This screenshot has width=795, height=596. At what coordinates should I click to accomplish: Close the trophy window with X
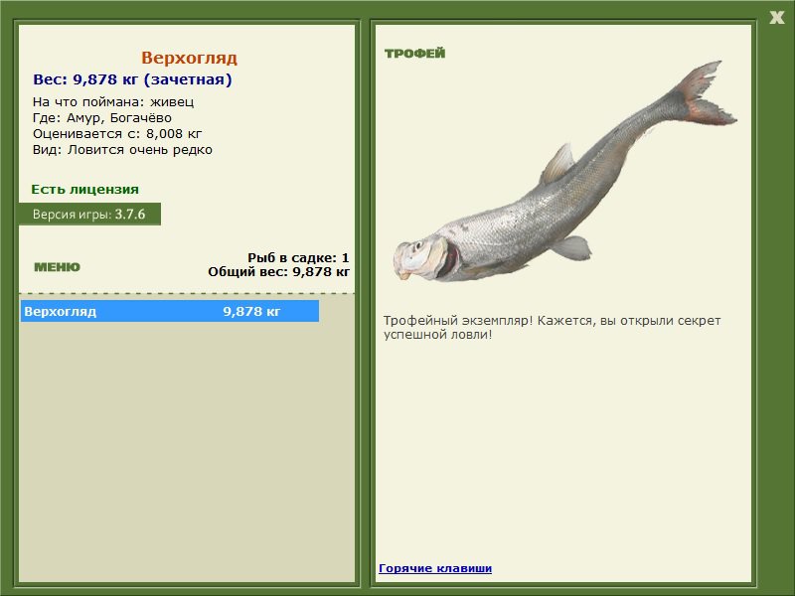point(776,18)
